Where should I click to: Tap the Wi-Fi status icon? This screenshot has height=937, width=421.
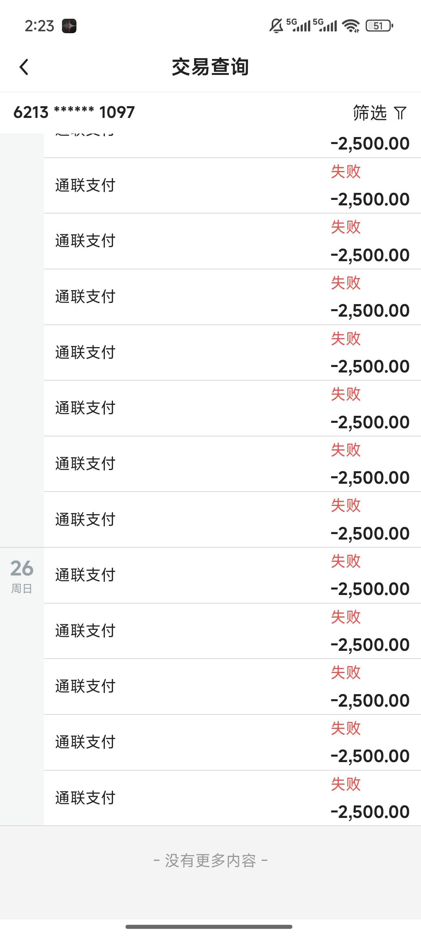[x=351, y=26]
